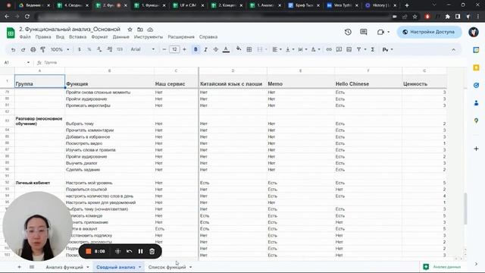Screen dimensions: 485x273
Task: Delete the recording with trash icon
Action: pyautogui.click(x=152, y=251)
